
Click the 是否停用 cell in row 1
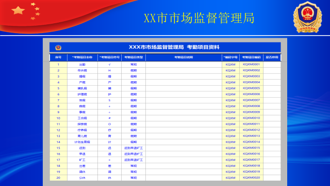click(272, 65)
